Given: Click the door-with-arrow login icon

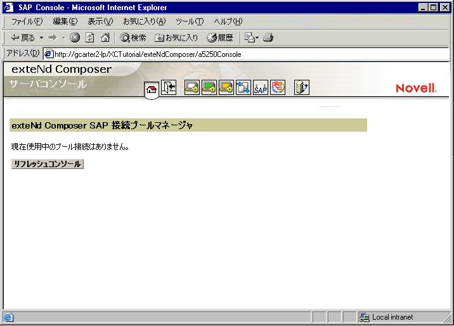Looking at the screenshot, I should [x=169, y=87].
